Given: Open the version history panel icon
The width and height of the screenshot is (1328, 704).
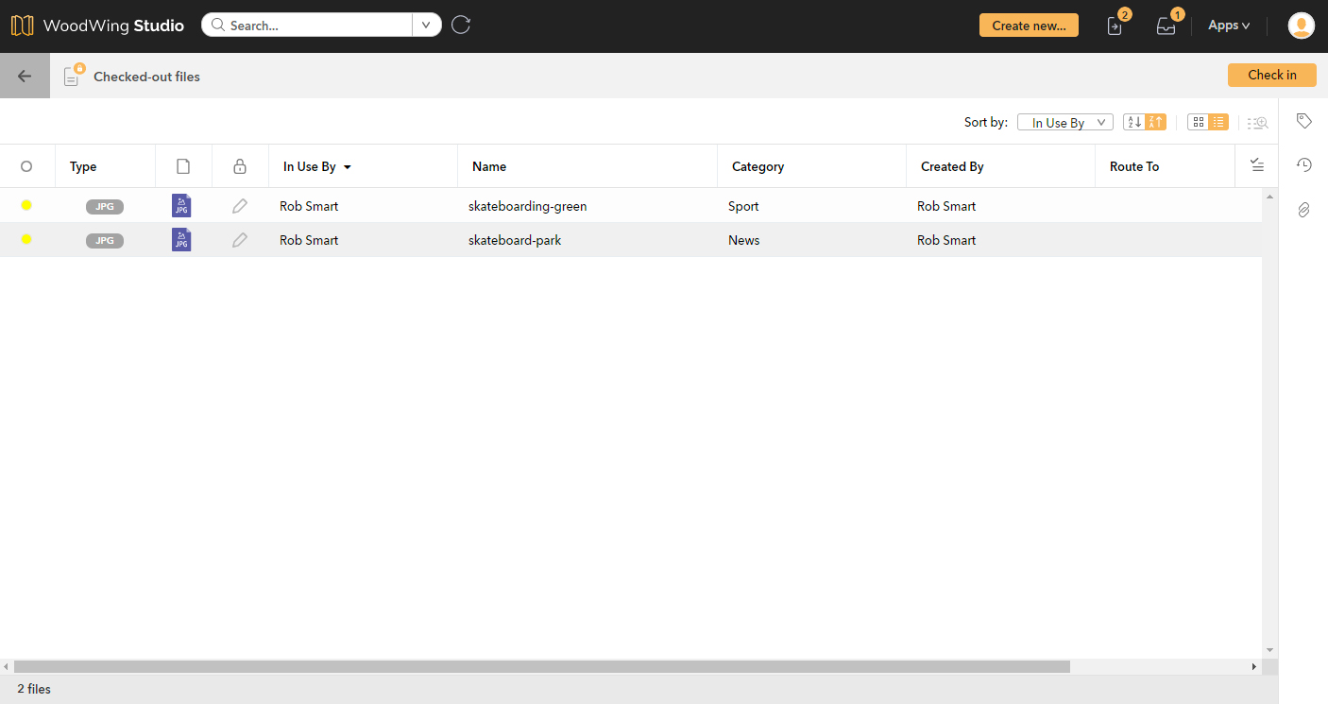Looking at the screenshot, I should click(x=1303, y=165).
